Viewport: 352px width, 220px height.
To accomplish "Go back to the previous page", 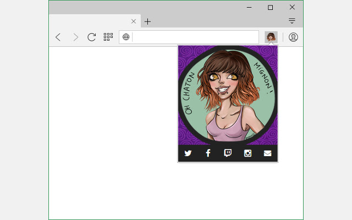I will tap(58, 37).
